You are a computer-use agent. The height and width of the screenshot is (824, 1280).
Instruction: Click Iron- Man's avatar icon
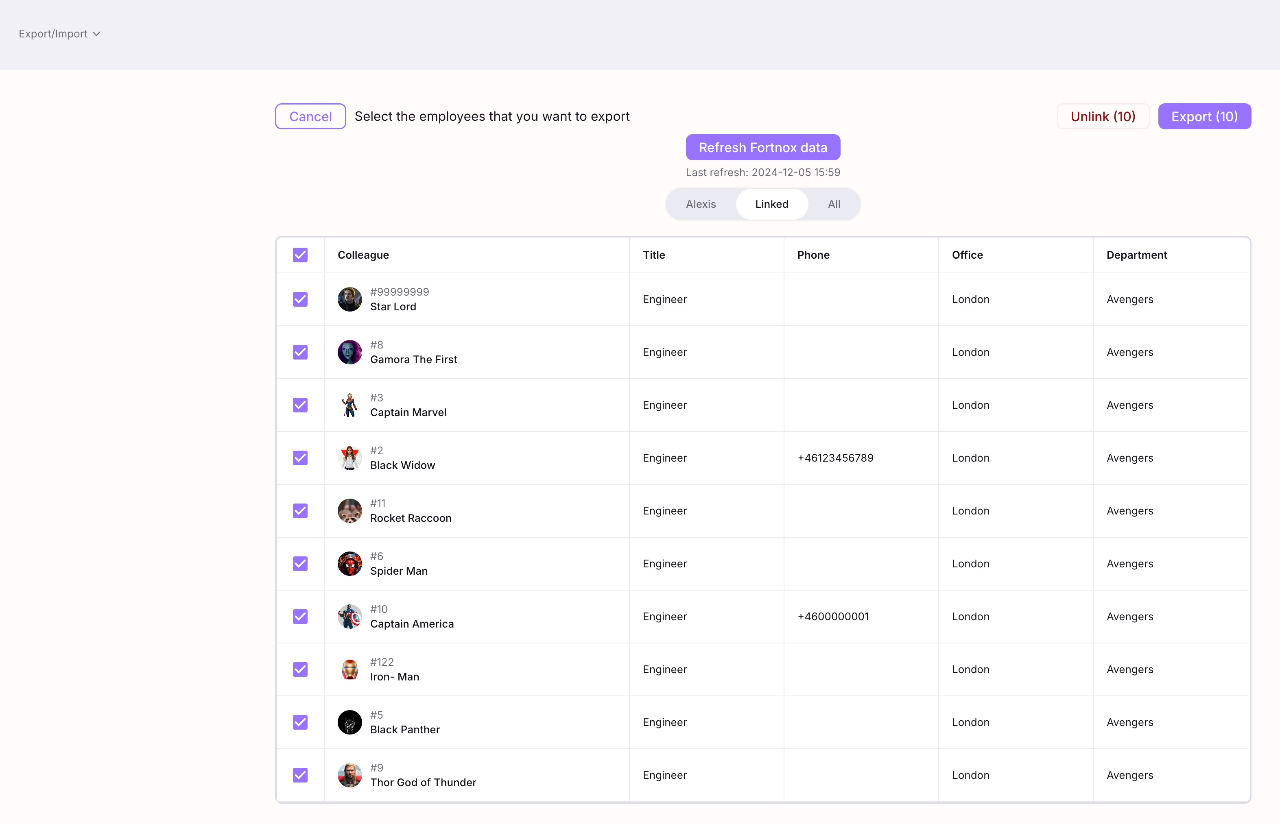(349, 669)
